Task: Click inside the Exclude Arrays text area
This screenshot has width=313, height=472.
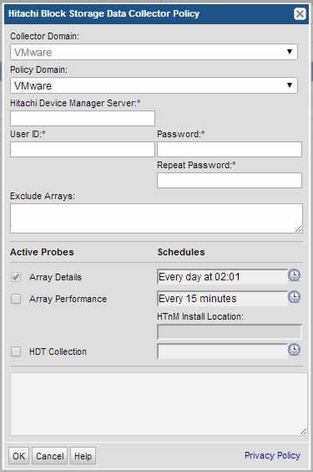Action: (x=156, y=218)
